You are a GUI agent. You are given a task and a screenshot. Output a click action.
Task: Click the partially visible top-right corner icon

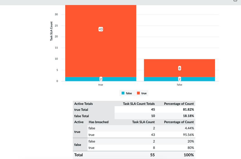point(235,1)
